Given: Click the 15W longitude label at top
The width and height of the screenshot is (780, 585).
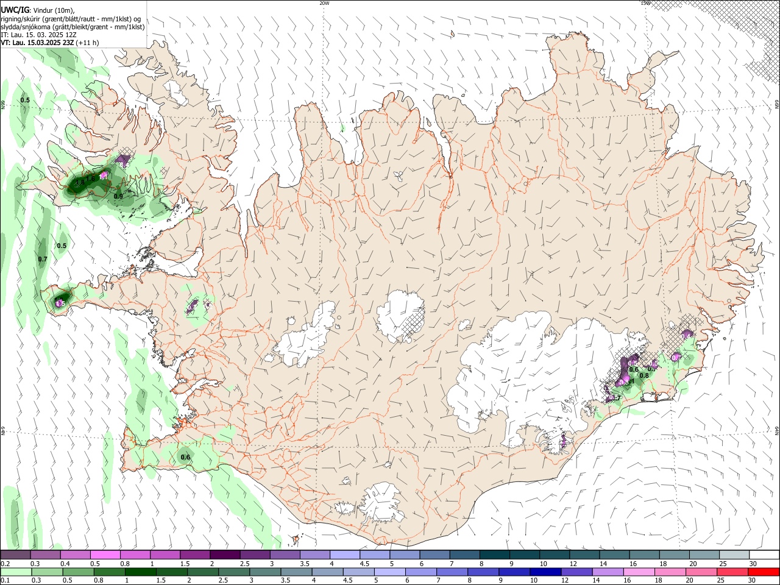Looking at the screenshot, I should tap(645, 3).
